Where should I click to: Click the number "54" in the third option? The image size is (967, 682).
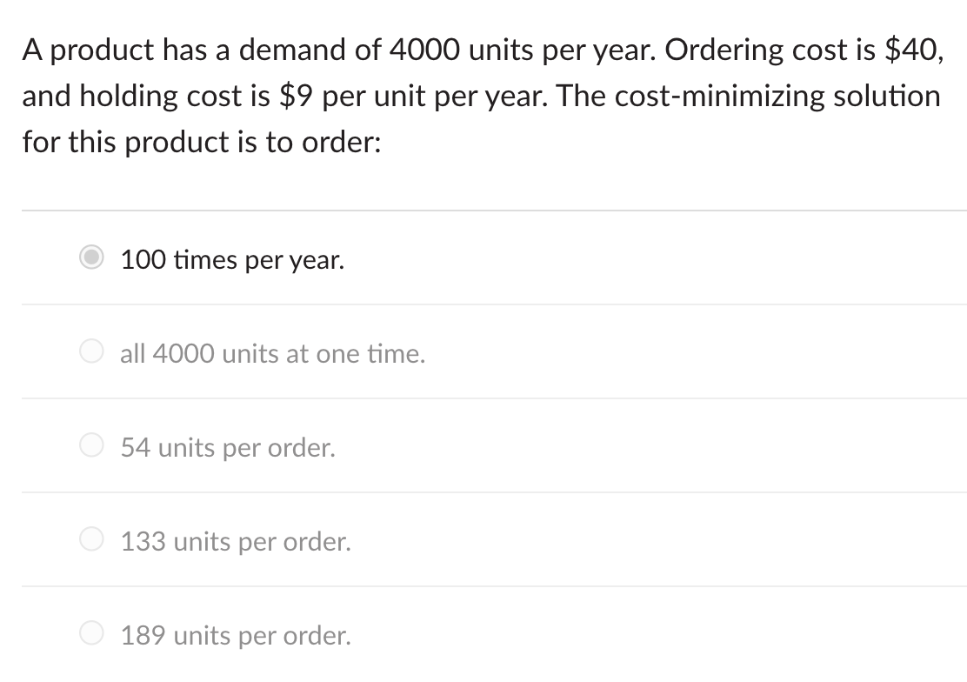coord(136,447)
